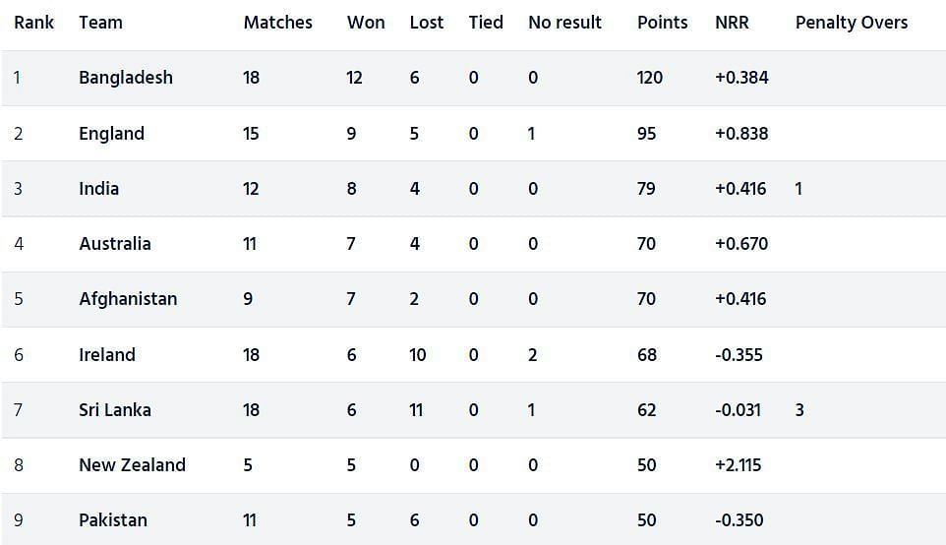Image resolution: width=946 pixels, height=545 pixels.
Task: Open the Australia team entry
Action: point(115,244)
